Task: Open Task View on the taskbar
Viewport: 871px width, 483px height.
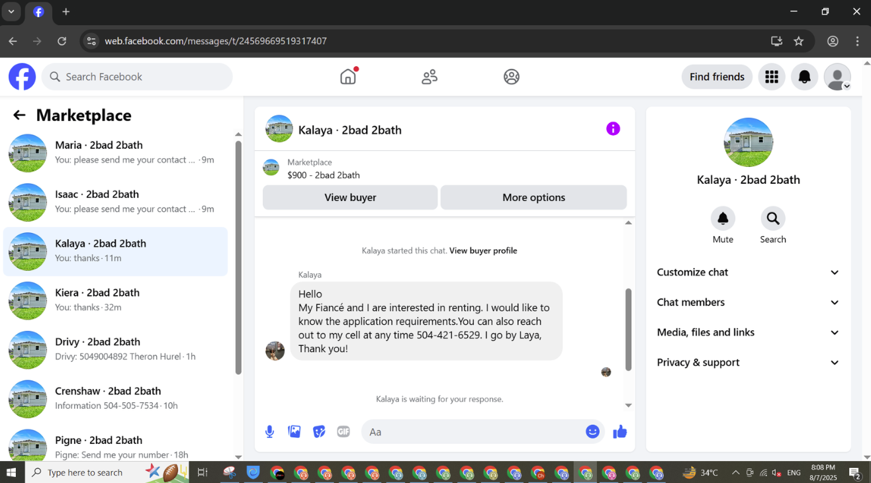Action: (203, 472)
